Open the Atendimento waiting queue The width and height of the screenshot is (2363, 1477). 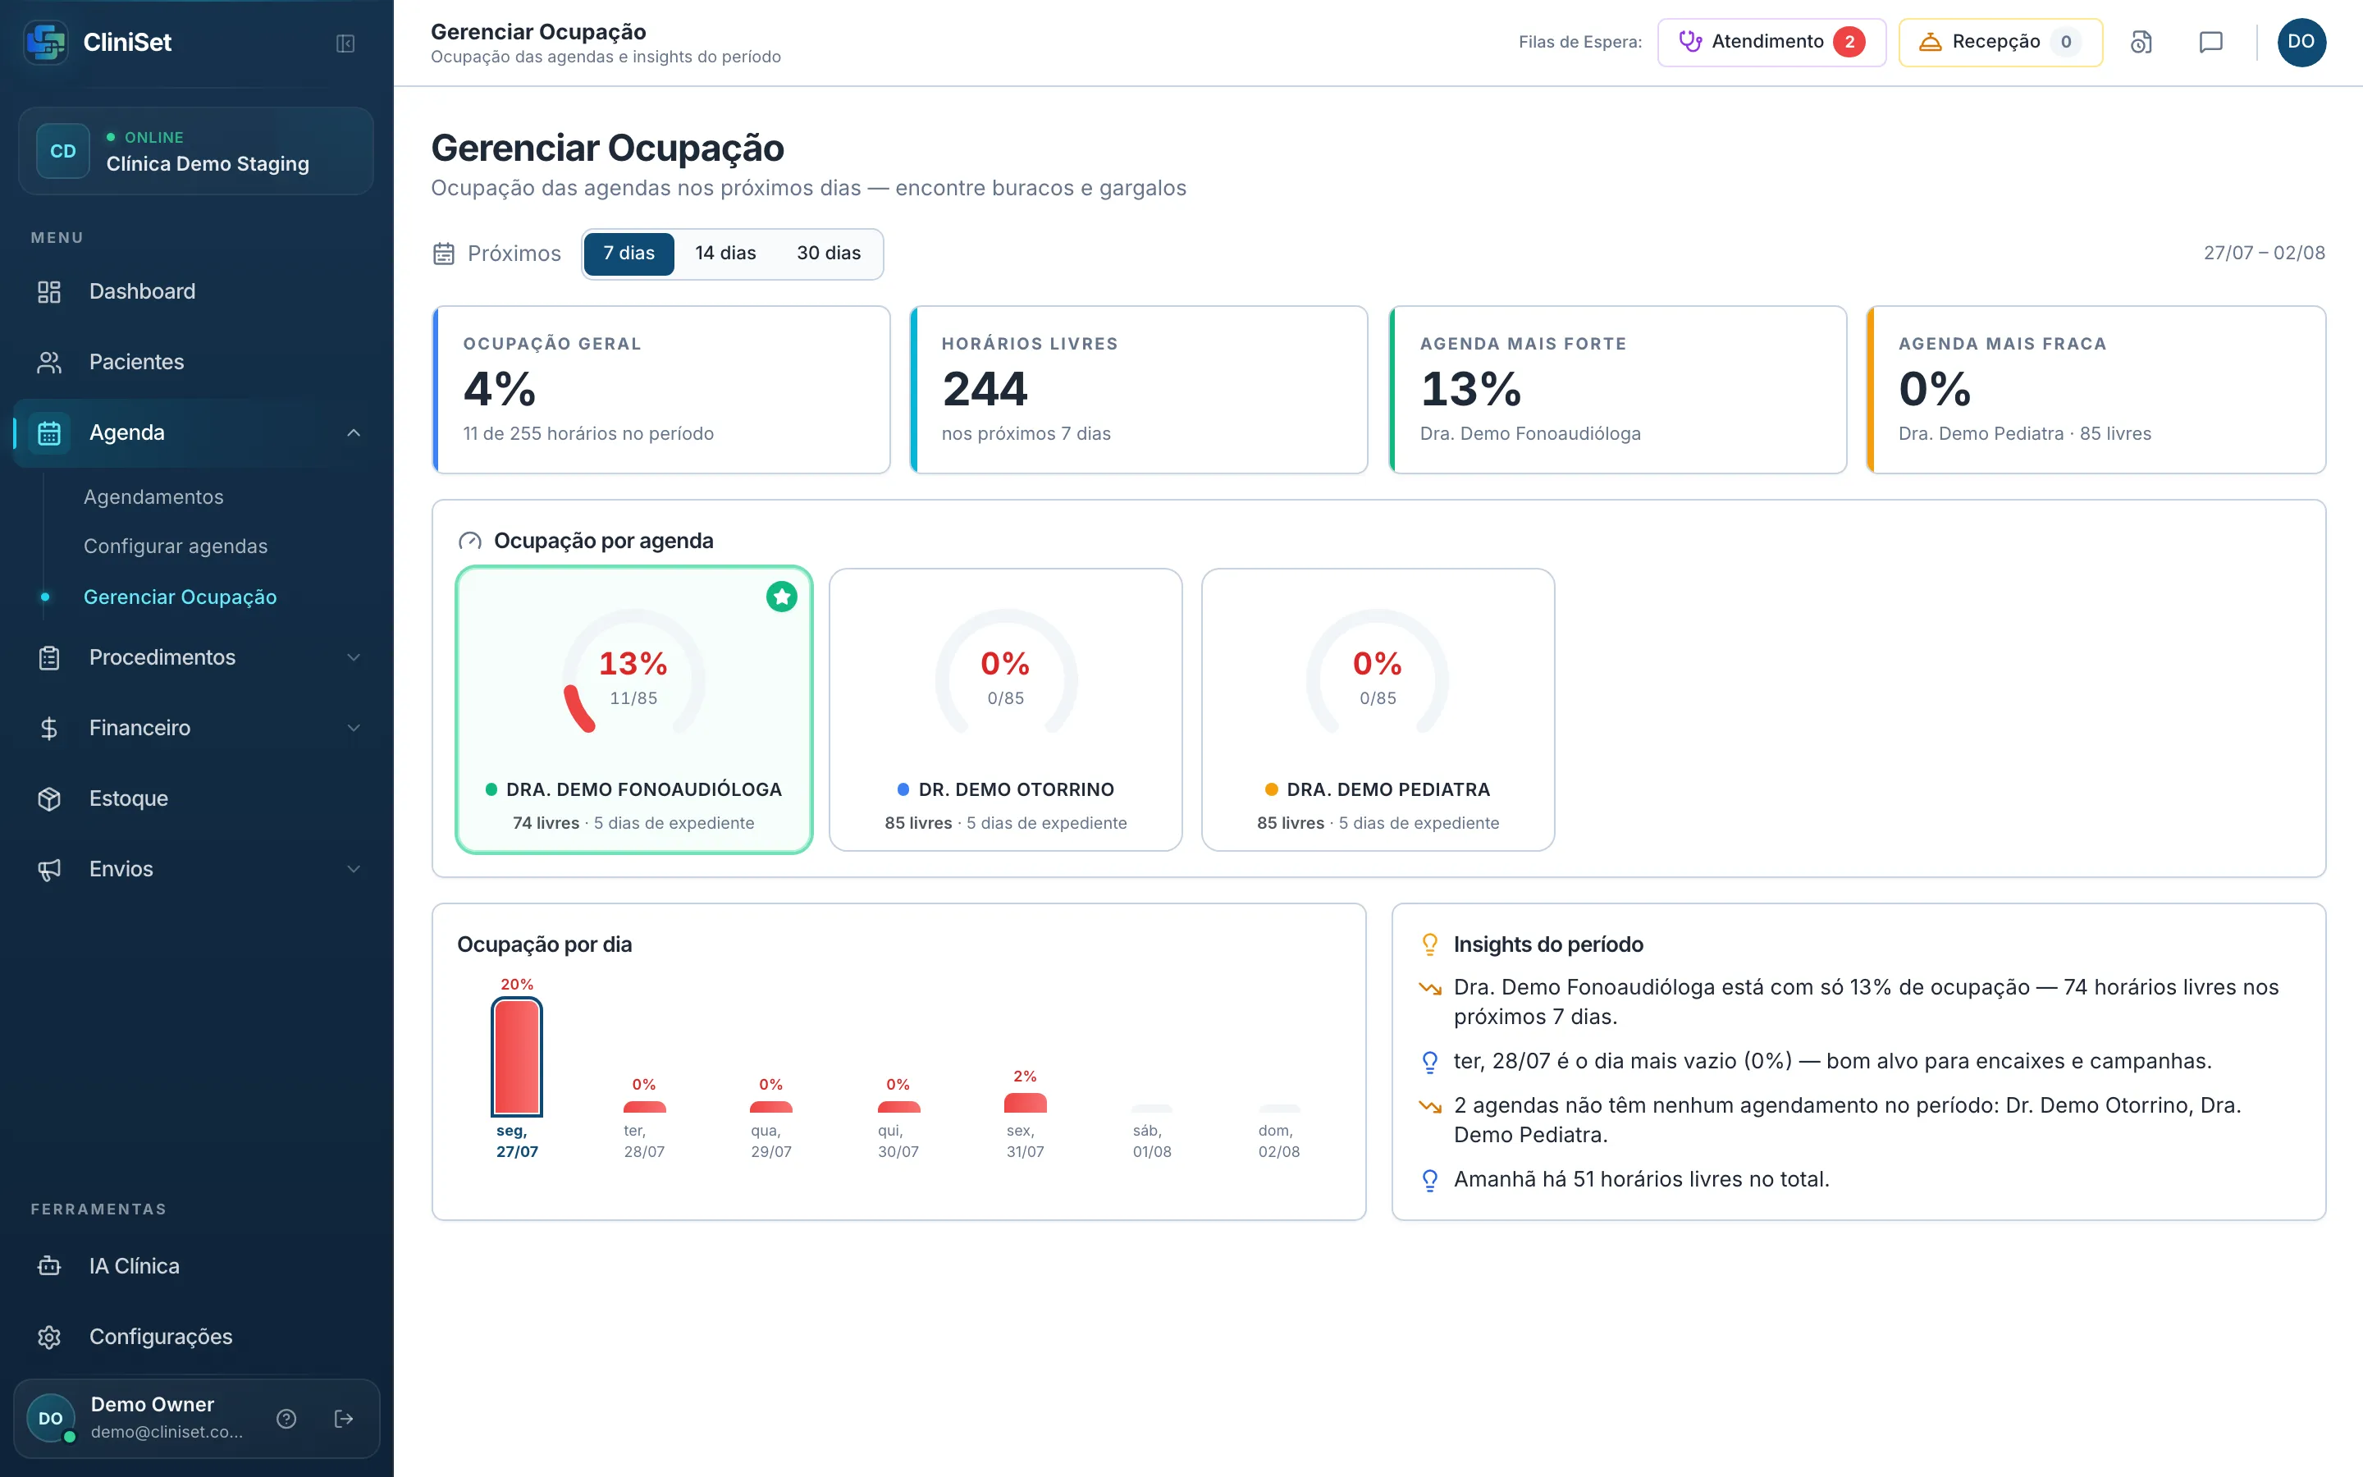click(x=1771, y=42)
